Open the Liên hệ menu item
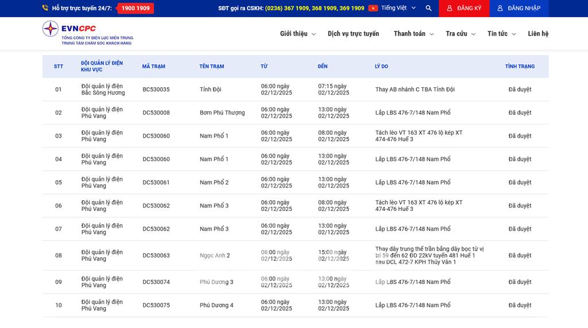 pyautogui.click(x=538, y=34)
